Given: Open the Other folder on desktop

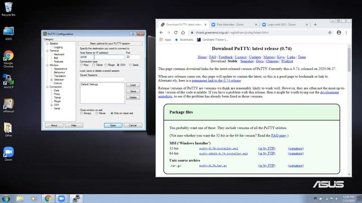Looking at the screenshot, I should 8,130.
